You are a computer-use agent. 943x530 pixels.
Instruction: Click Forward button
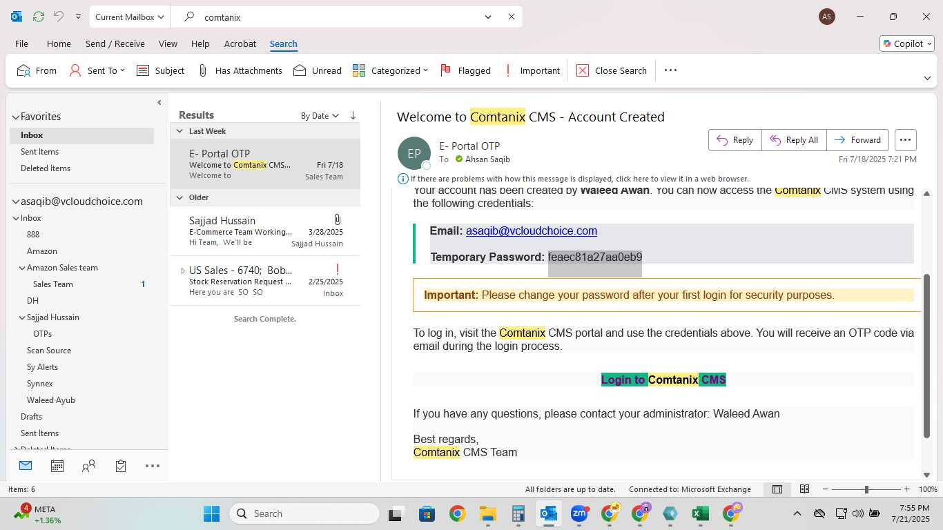pyautogui.click(x=858, y=139)
